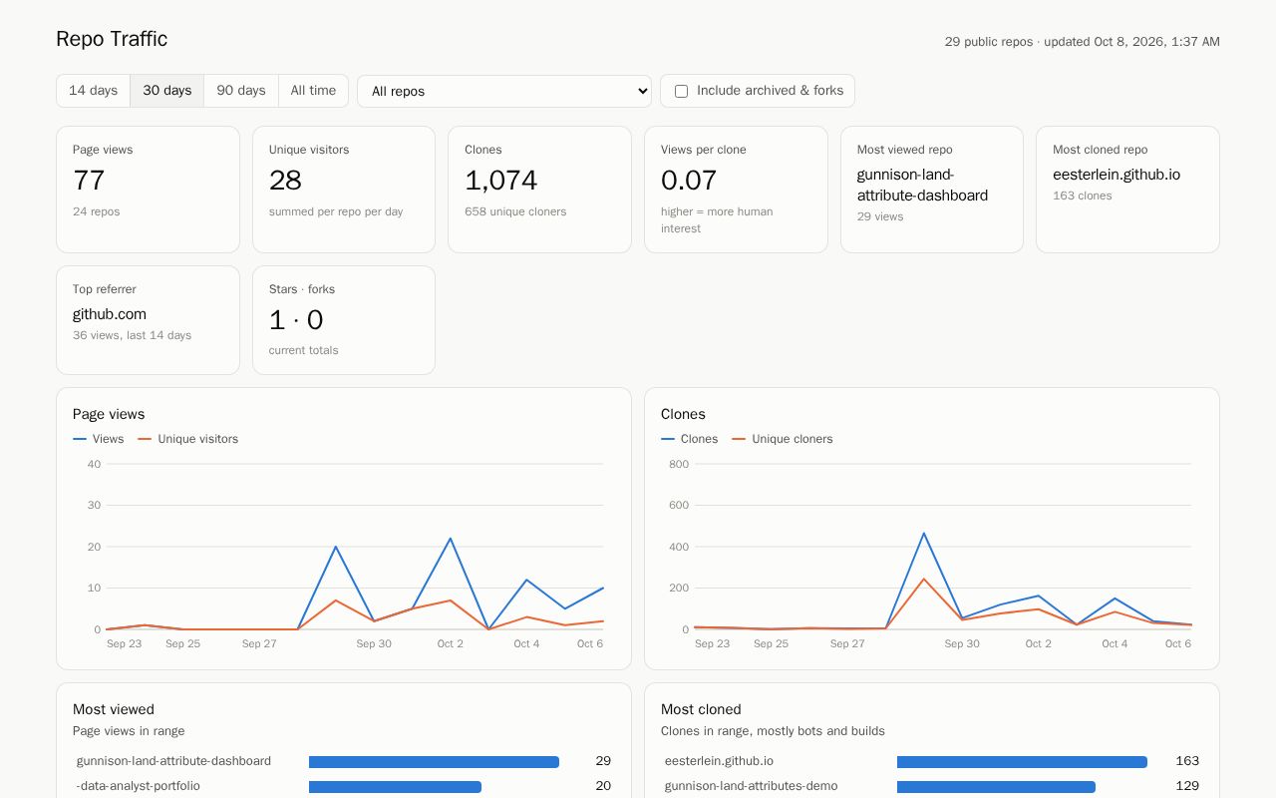
Task: Select the gunnison-land-attributes-demo row
Action: coord(932,786)
